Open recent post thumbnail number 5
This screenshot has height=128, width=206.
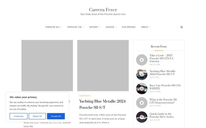coord(142,117)
